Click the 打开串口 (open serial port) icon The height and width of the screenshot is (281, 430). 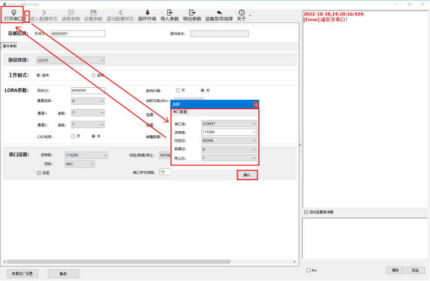pyautogui.click(x=13, y=12)
